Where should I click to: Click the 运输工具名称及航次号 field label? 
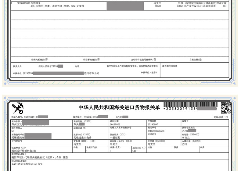tap(120, 128)
